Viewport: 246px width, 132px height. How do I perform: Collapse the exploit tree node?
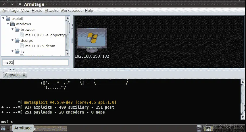pyautogui.click(x=3, y=18)
